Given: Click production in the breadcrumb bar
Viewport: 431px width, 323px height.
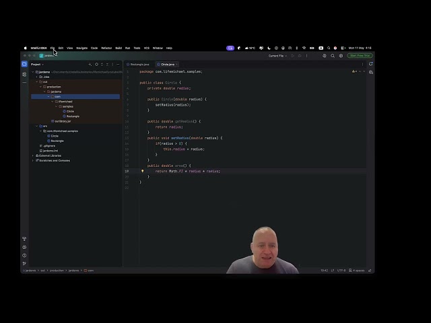Looking at the screenshot, I should pos(57,271).
